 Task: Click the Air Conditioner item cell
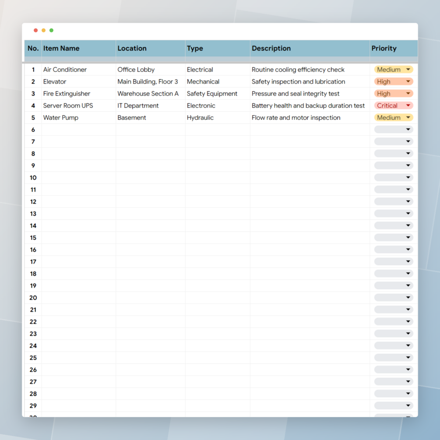78,70
